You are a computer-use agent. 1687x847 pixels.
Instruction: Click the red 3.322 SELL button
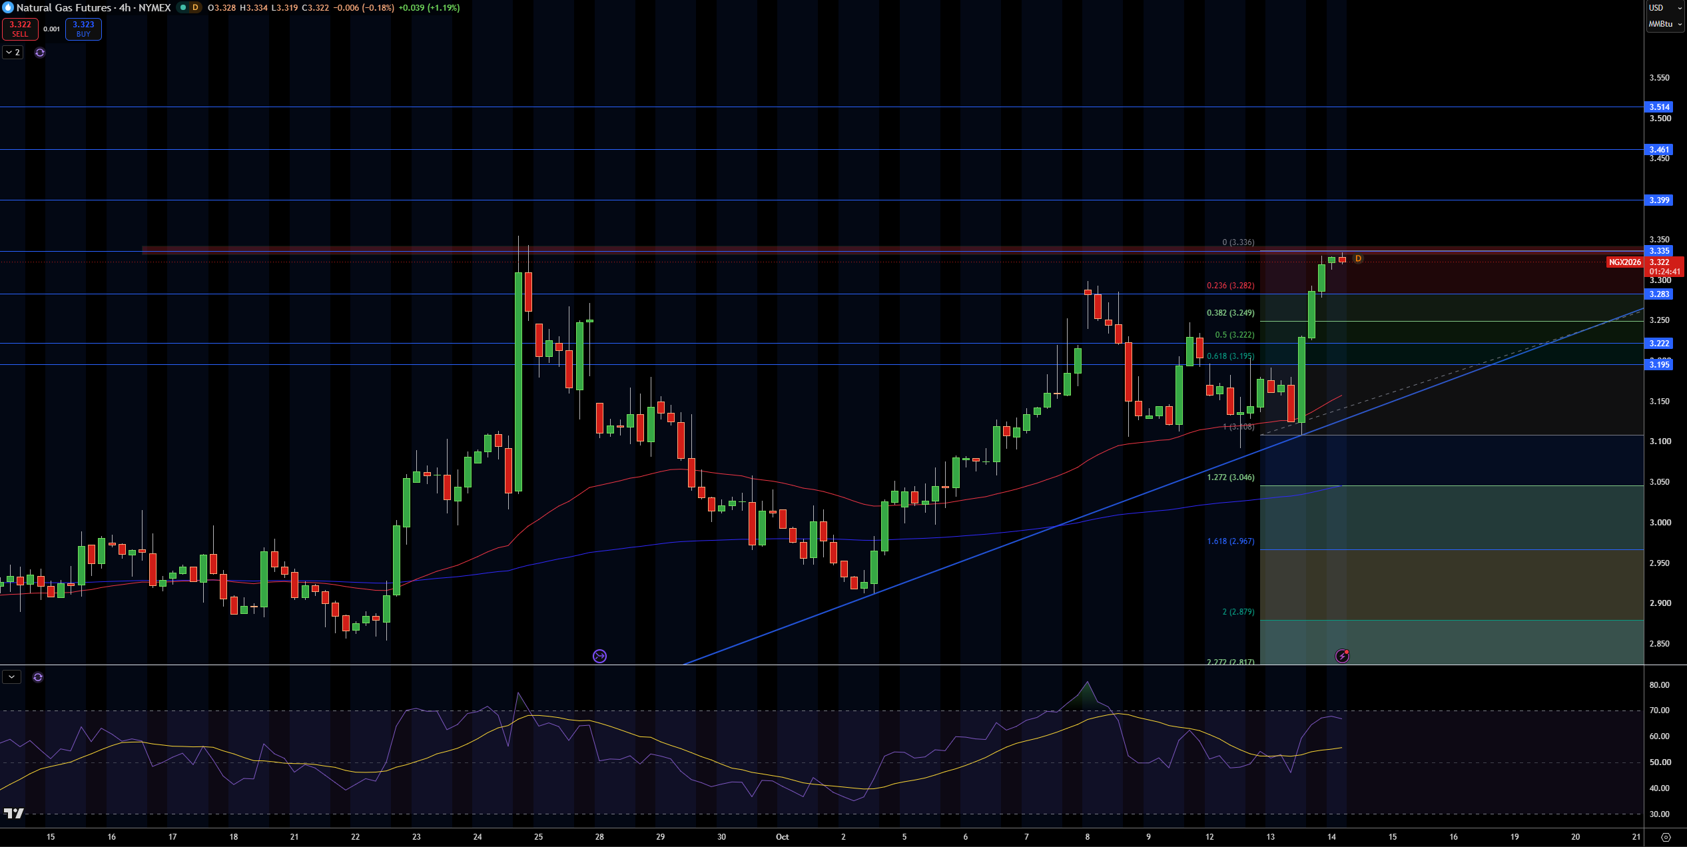pos(20,29)
